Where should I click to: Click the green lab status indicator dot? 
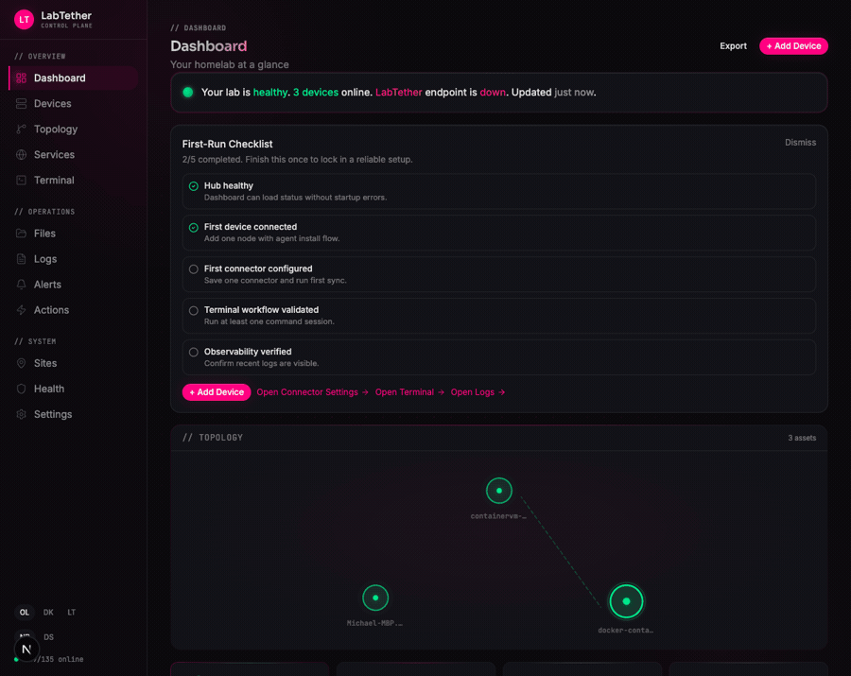[188, 93]
